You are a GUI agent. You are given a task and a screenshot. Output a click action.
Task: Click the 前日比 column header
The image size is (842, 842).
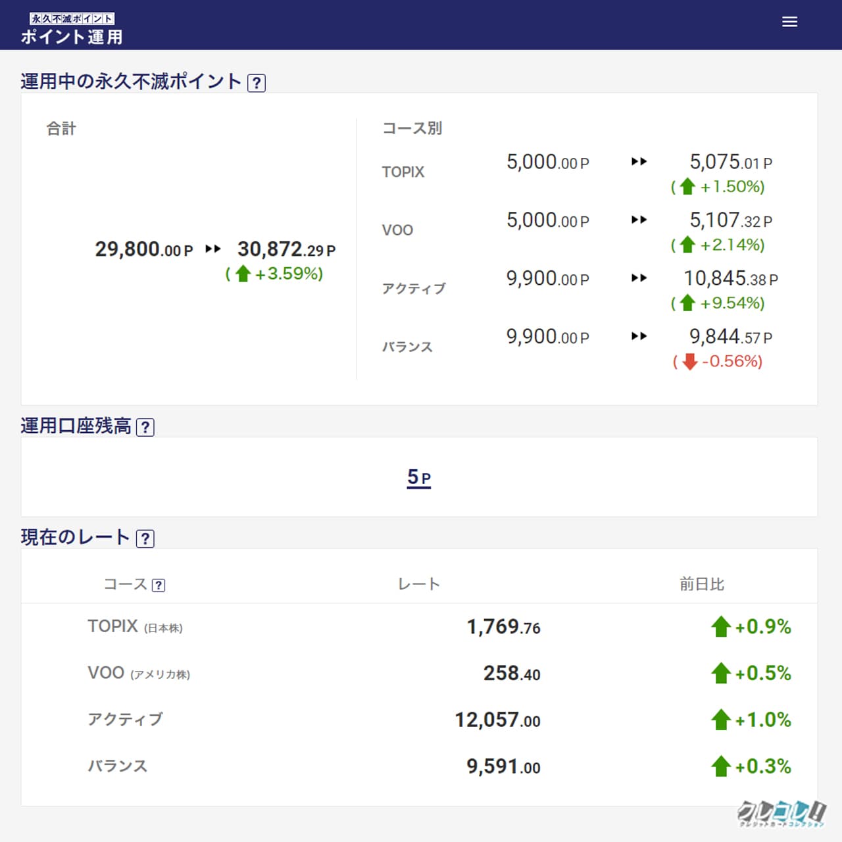[701, 584]
